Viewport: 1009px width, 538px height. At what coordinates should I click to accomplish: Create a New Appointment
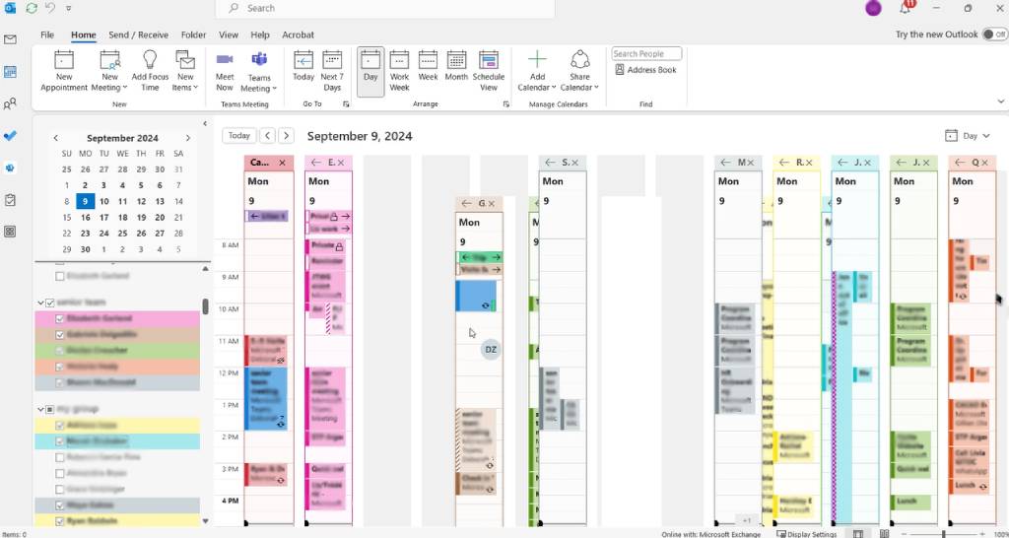[x=64, y=71]
